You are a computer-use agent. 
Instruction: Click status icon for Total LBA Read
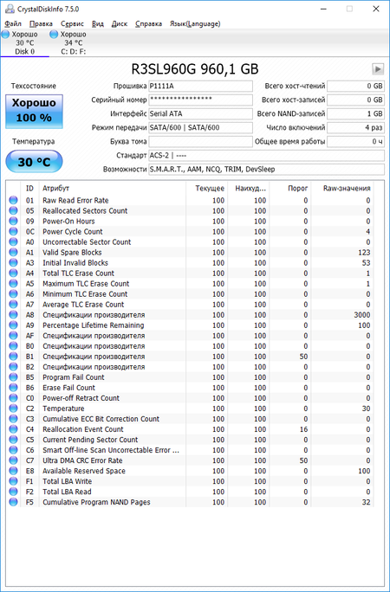pyautogui.click(x=14, y=492)
